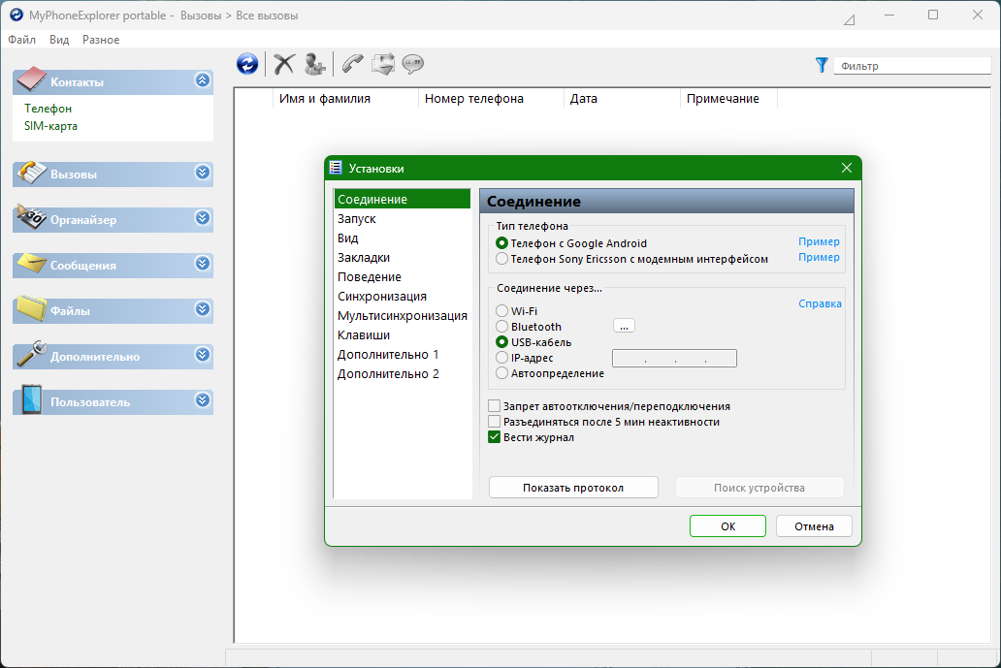Click the OK button
Viewport: 1001px width, 668px height.
727,526
